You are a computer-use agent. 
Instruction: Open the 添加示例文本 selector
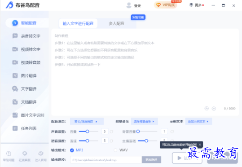click(198, 122)
